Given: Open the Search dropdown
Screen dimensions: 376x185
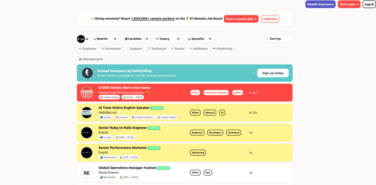Looking at the screenshot, I should pos(105,39).
